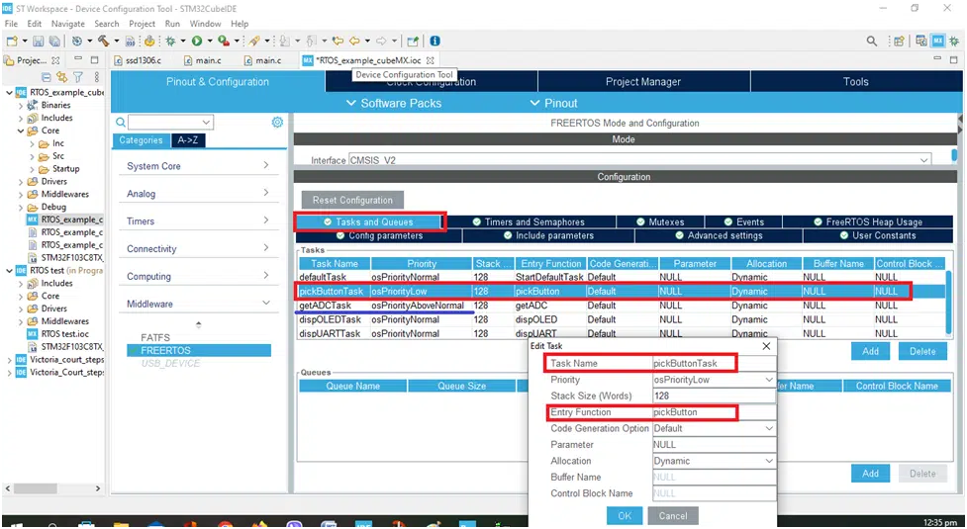
Task: Click the Task Name input field
Action: [714, 363]
